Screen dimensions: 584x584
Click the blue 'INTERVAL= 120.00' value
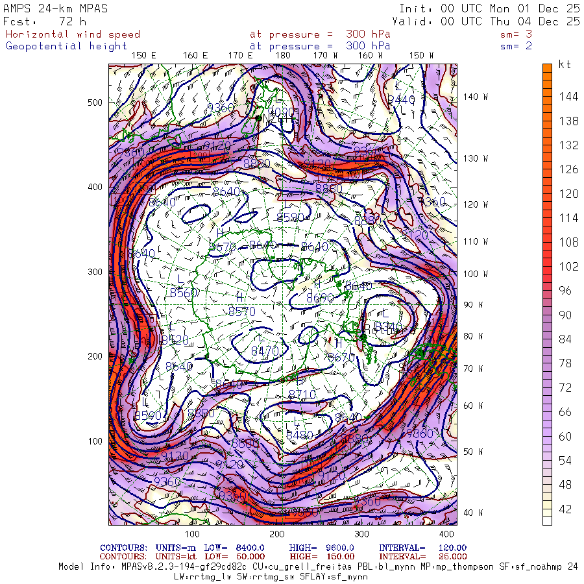[422, 548]
